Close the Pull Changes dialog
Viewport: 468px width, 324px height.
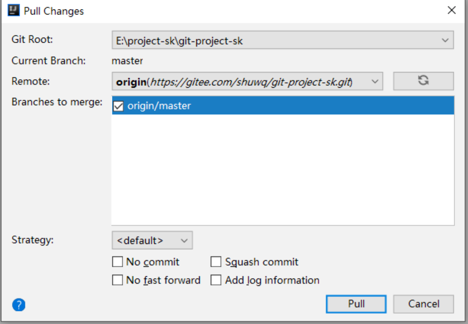451,11
